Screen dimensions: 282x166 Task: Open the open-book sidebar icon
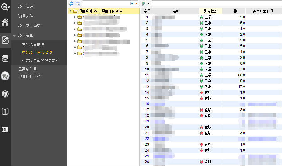coord(5,112)
